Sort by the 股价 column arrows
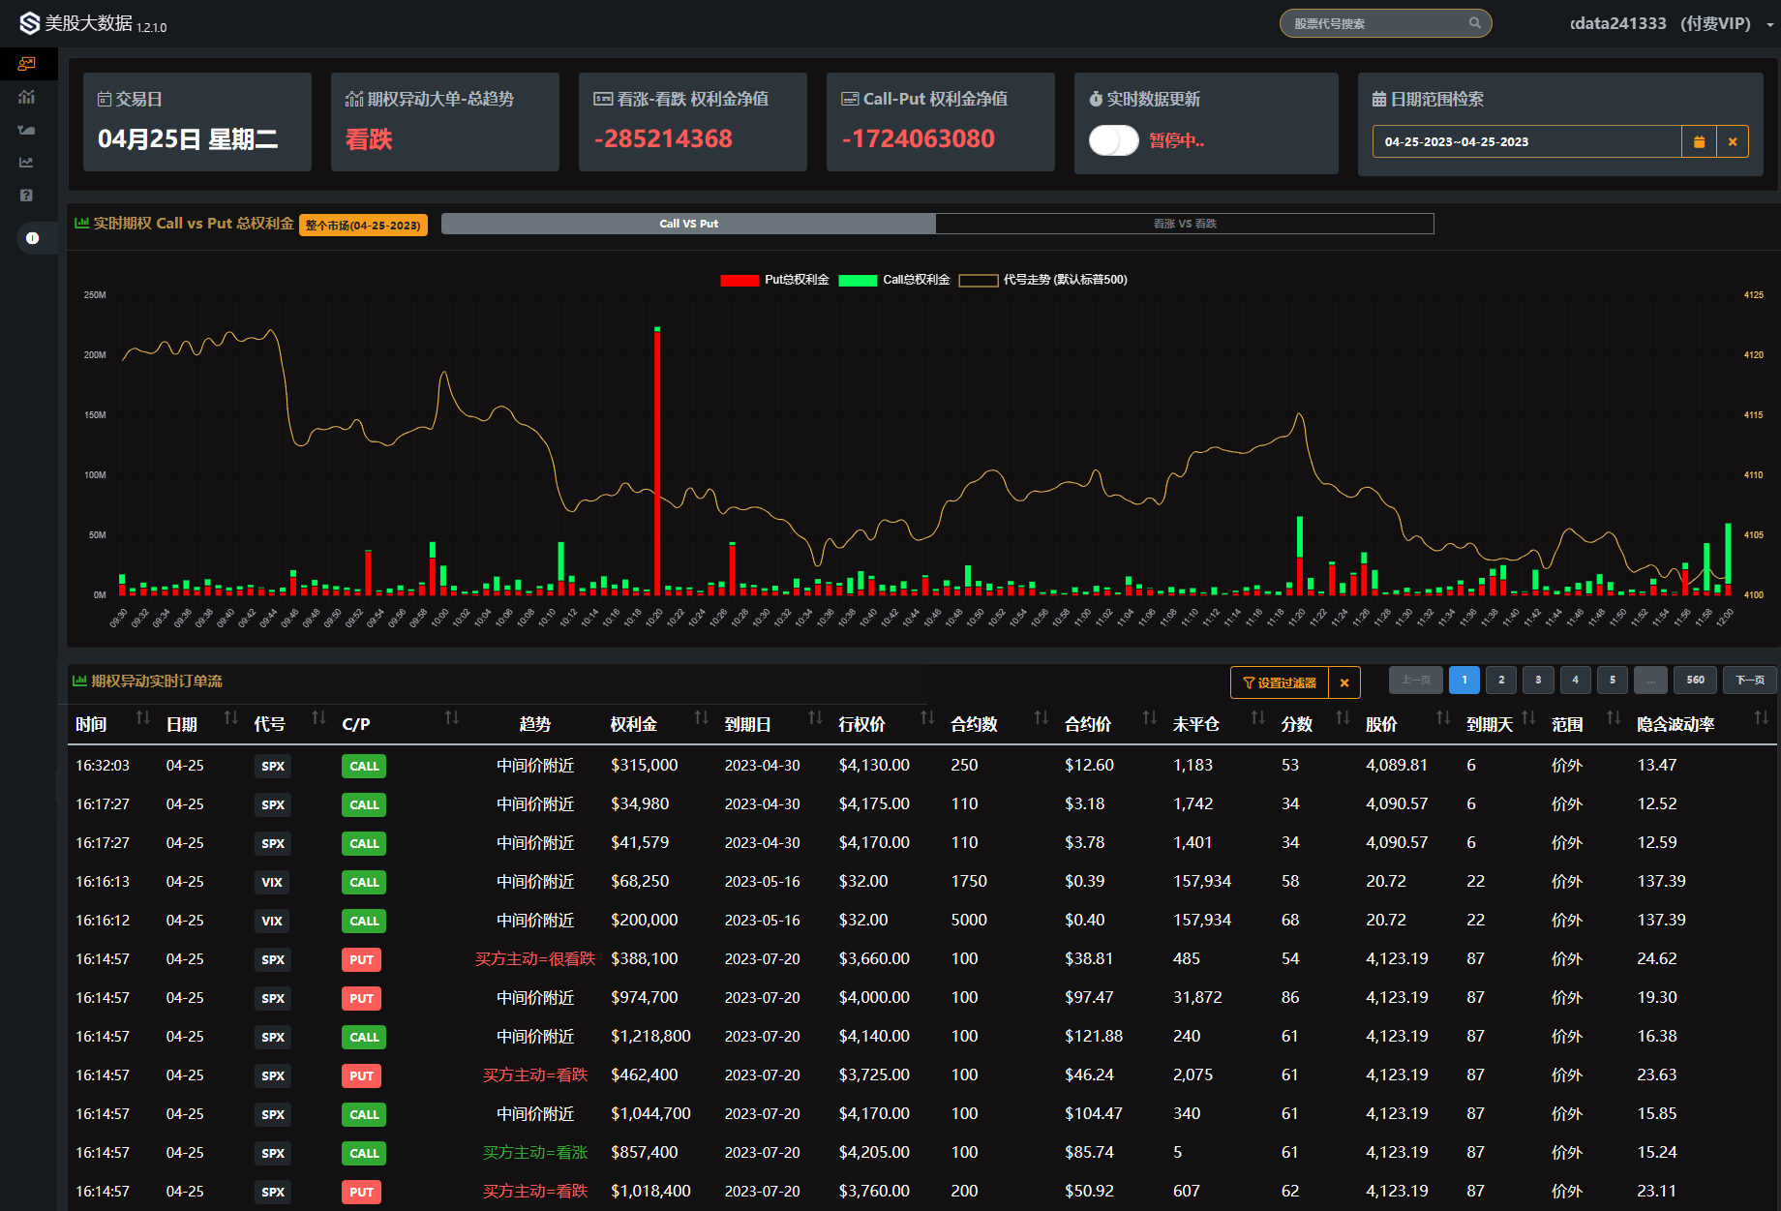This screenshot has height=1211, width=1781. 1443,717
